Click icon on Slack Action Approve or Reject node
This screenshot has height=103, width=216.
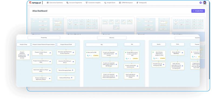tap(50, 70)
